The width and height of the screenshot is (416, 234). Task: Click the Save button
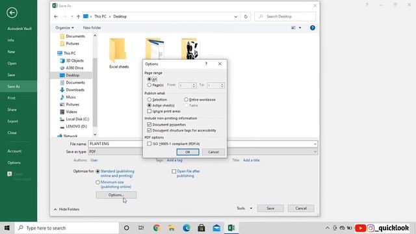[270, 208]
